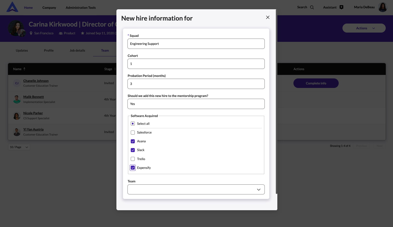The image size is (393, 227).
Task: Switch to the Updates tab
Action: tap(22, 50)
